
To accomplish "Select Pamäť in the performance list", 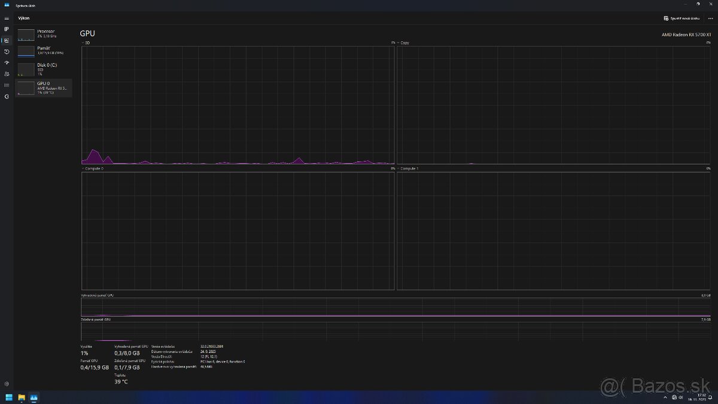I will click(x=44, y=50).
